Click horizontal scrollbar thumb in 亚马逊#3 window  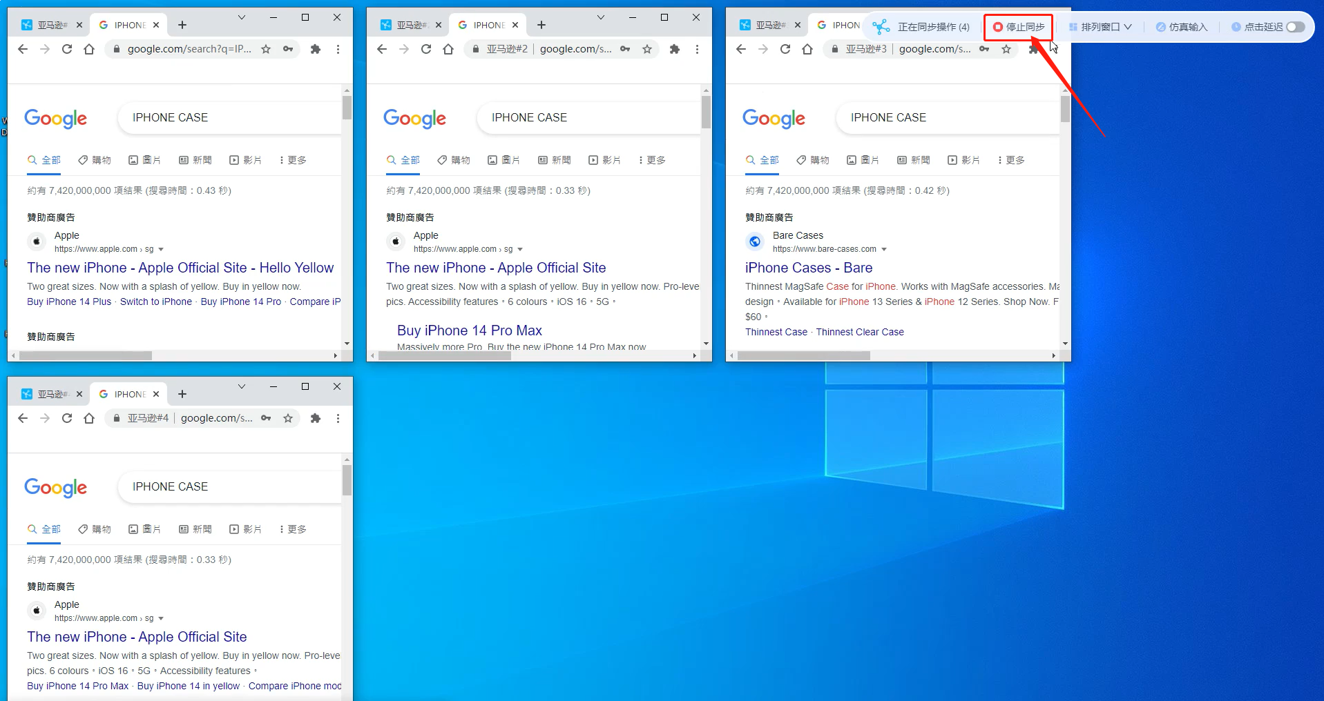coord(804,356)
